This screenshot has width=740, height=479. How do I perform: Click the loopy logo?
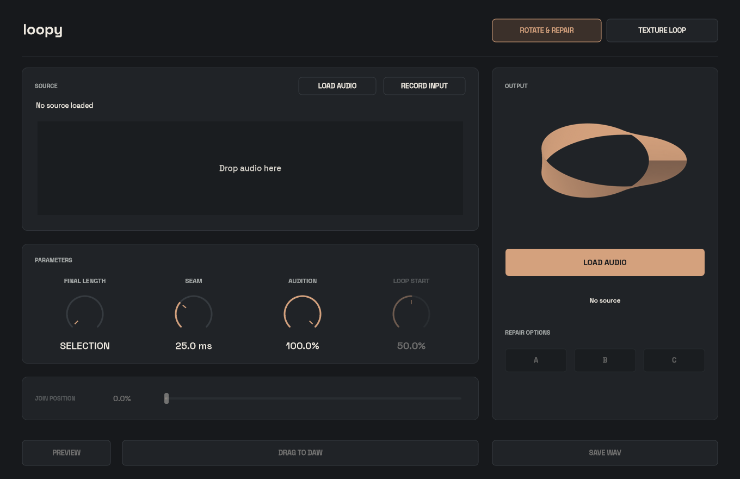pos(43,30)
